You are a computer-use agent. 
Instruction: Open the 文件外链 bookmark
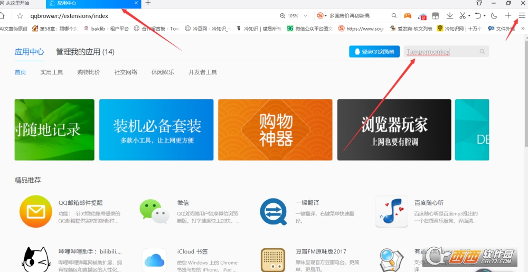click(502, 29)
